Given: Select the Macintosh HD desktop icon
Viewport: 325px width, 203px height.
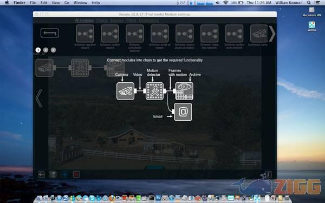Looking at the screenshot, I should pyautogui.click(x=311, y=11).
